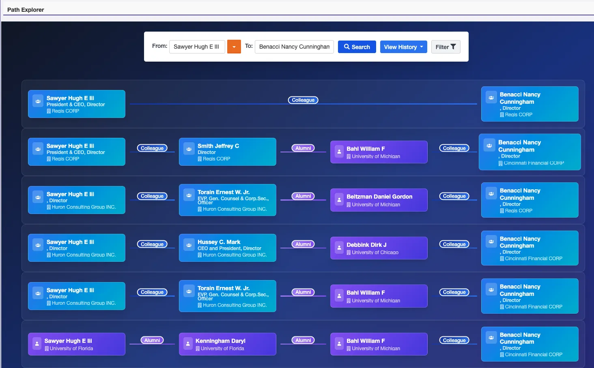Click the Alumni badge after Sawyer University of Florida card
594x368 pixels.
tap(152, 340)
